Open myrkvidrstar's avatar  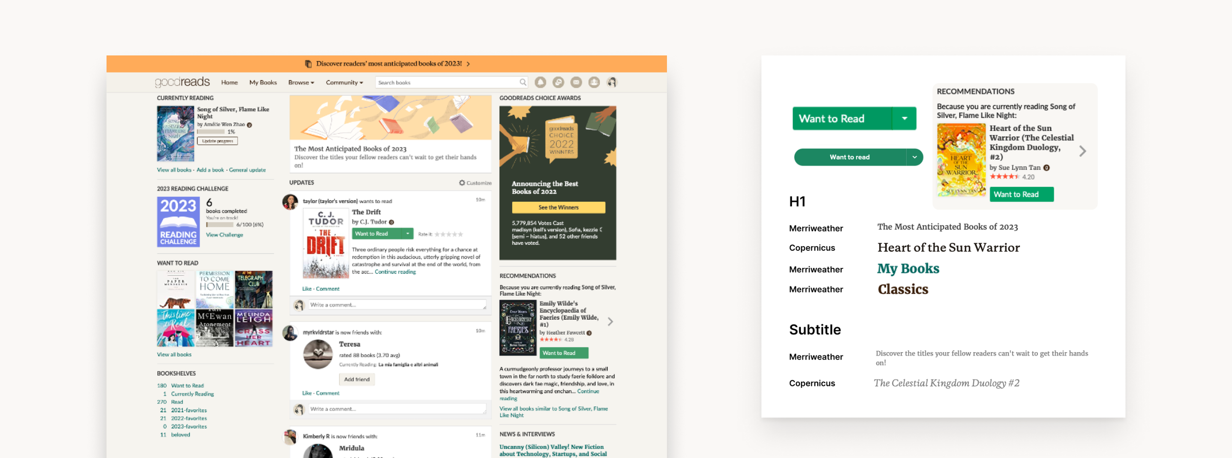[x=290, y=333]
